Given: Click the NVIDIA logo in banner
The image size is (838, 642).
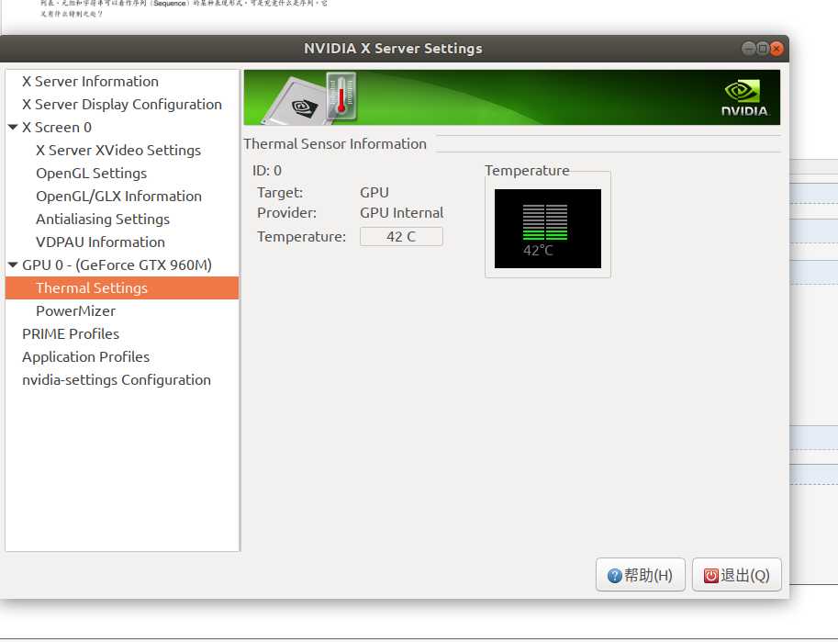Looking at the screenshot, I should [x=744, y=98].
